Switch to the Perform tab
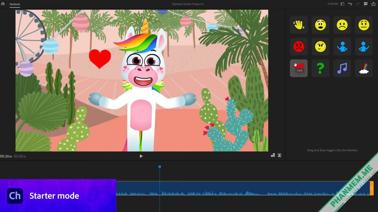This screenshot has height=212, width=378. point(15,4)
